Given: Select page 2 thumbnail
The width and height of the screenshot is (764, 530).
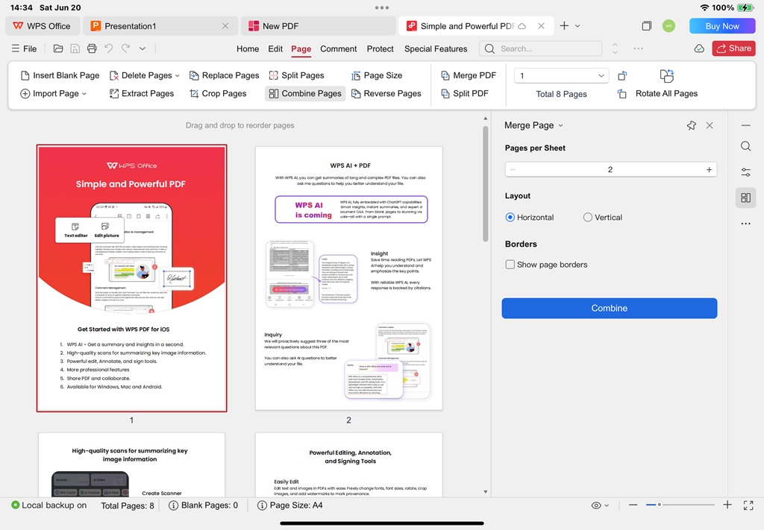Looking at the screenshot, I should 349,278.
